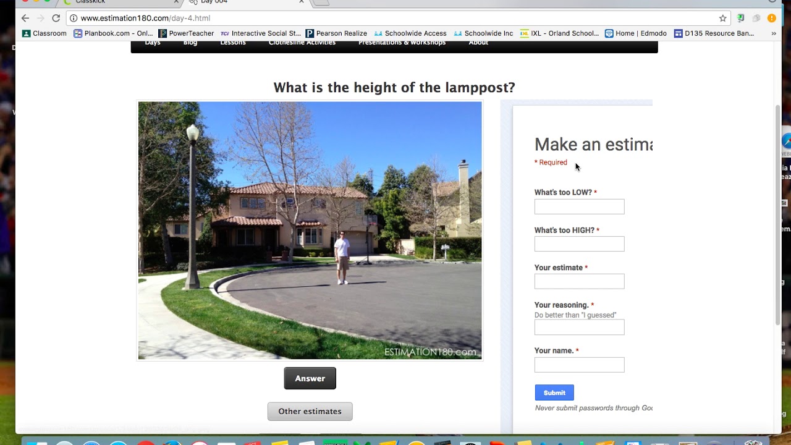Viewport: 791px width, 445px height.
Task: Click the lamppost photo
Action: 310,230
